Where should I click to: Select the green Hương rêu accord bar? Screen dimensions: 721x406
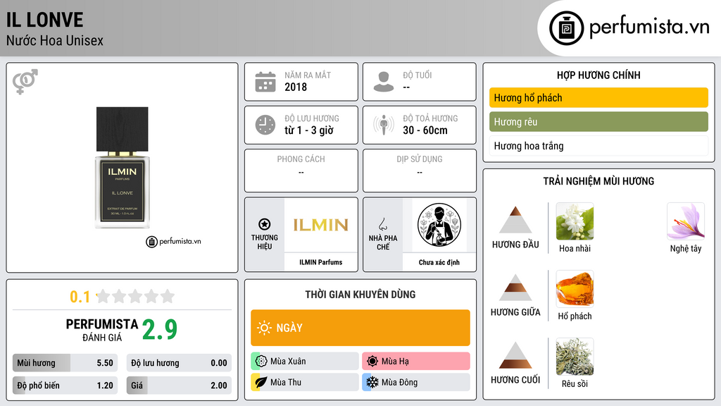tap(598, 122)
